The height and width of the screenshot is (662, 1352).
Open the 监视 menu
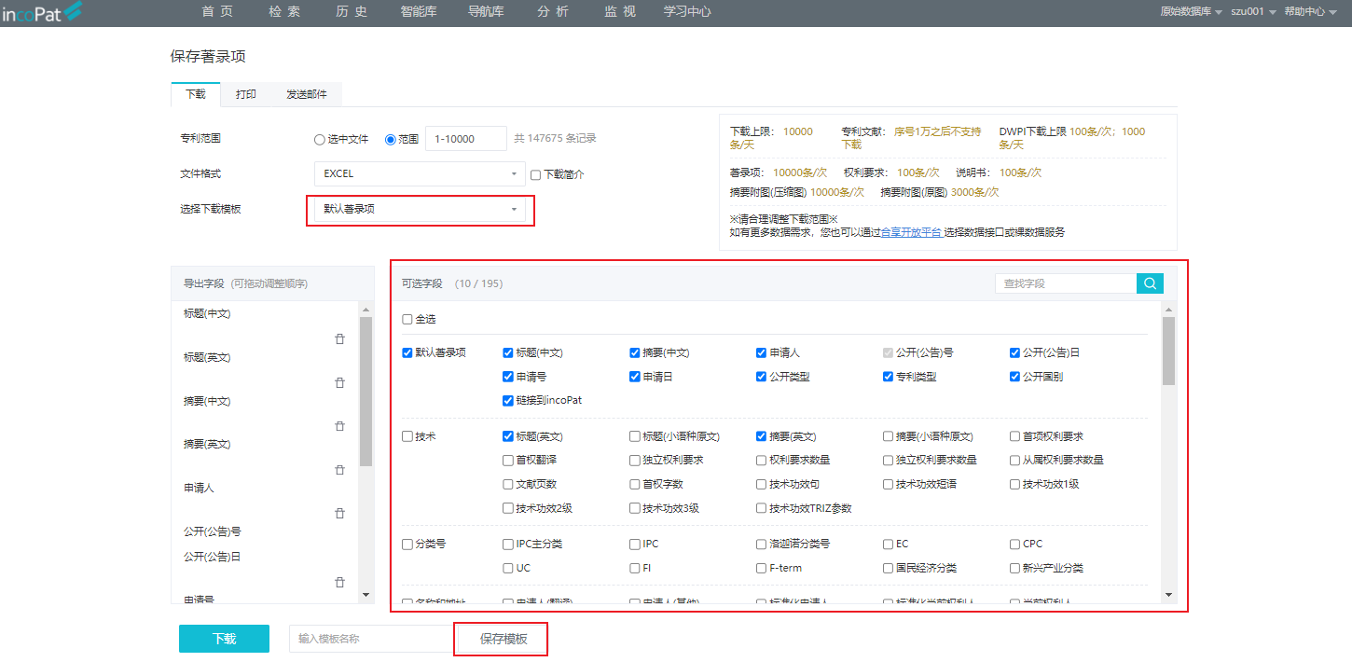click(x=620, y=12)
